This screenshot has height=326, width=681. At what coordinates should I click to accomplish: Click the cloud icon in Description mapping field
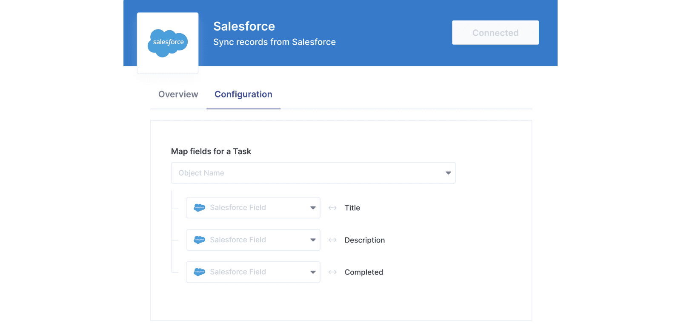[x=199, y=240]
